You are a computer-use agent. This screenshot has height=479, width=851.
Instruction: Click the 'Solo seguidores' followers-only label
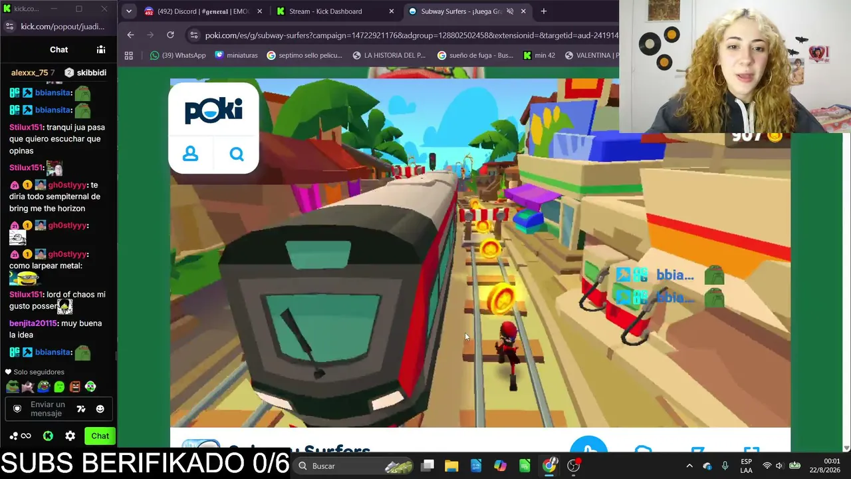coord(39,372)
